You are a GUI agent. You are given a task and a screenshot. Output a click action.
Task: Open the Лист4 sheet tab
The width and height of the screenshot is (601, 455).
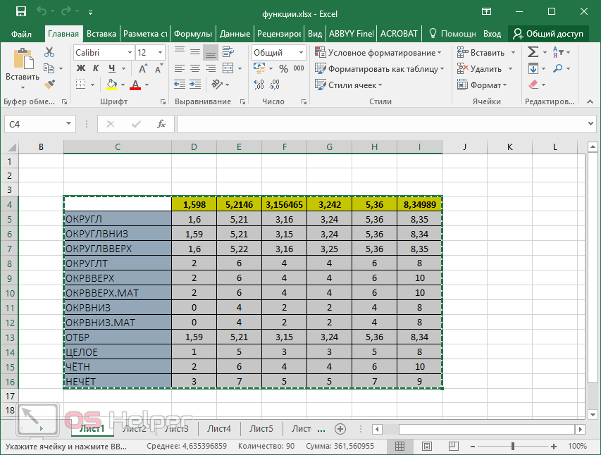tap(219, 428)
